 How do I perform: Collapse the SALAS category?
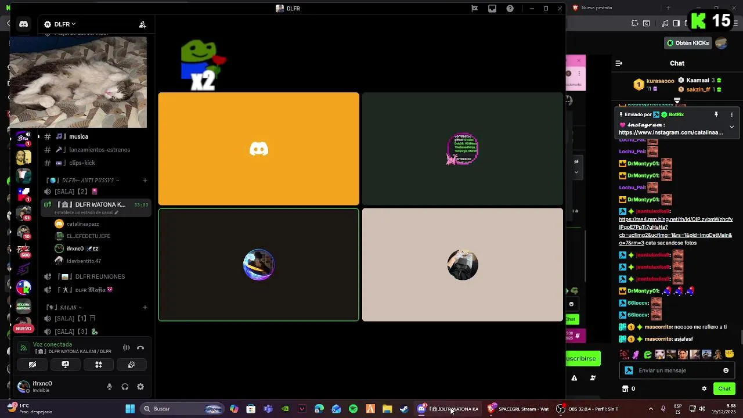(x=65, y=307)
